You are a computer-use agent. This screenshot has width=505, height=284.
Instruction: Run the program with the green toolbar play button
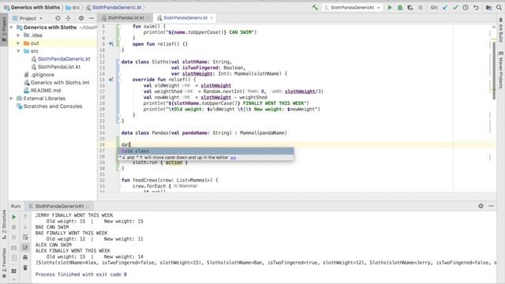tap(390, 7)
